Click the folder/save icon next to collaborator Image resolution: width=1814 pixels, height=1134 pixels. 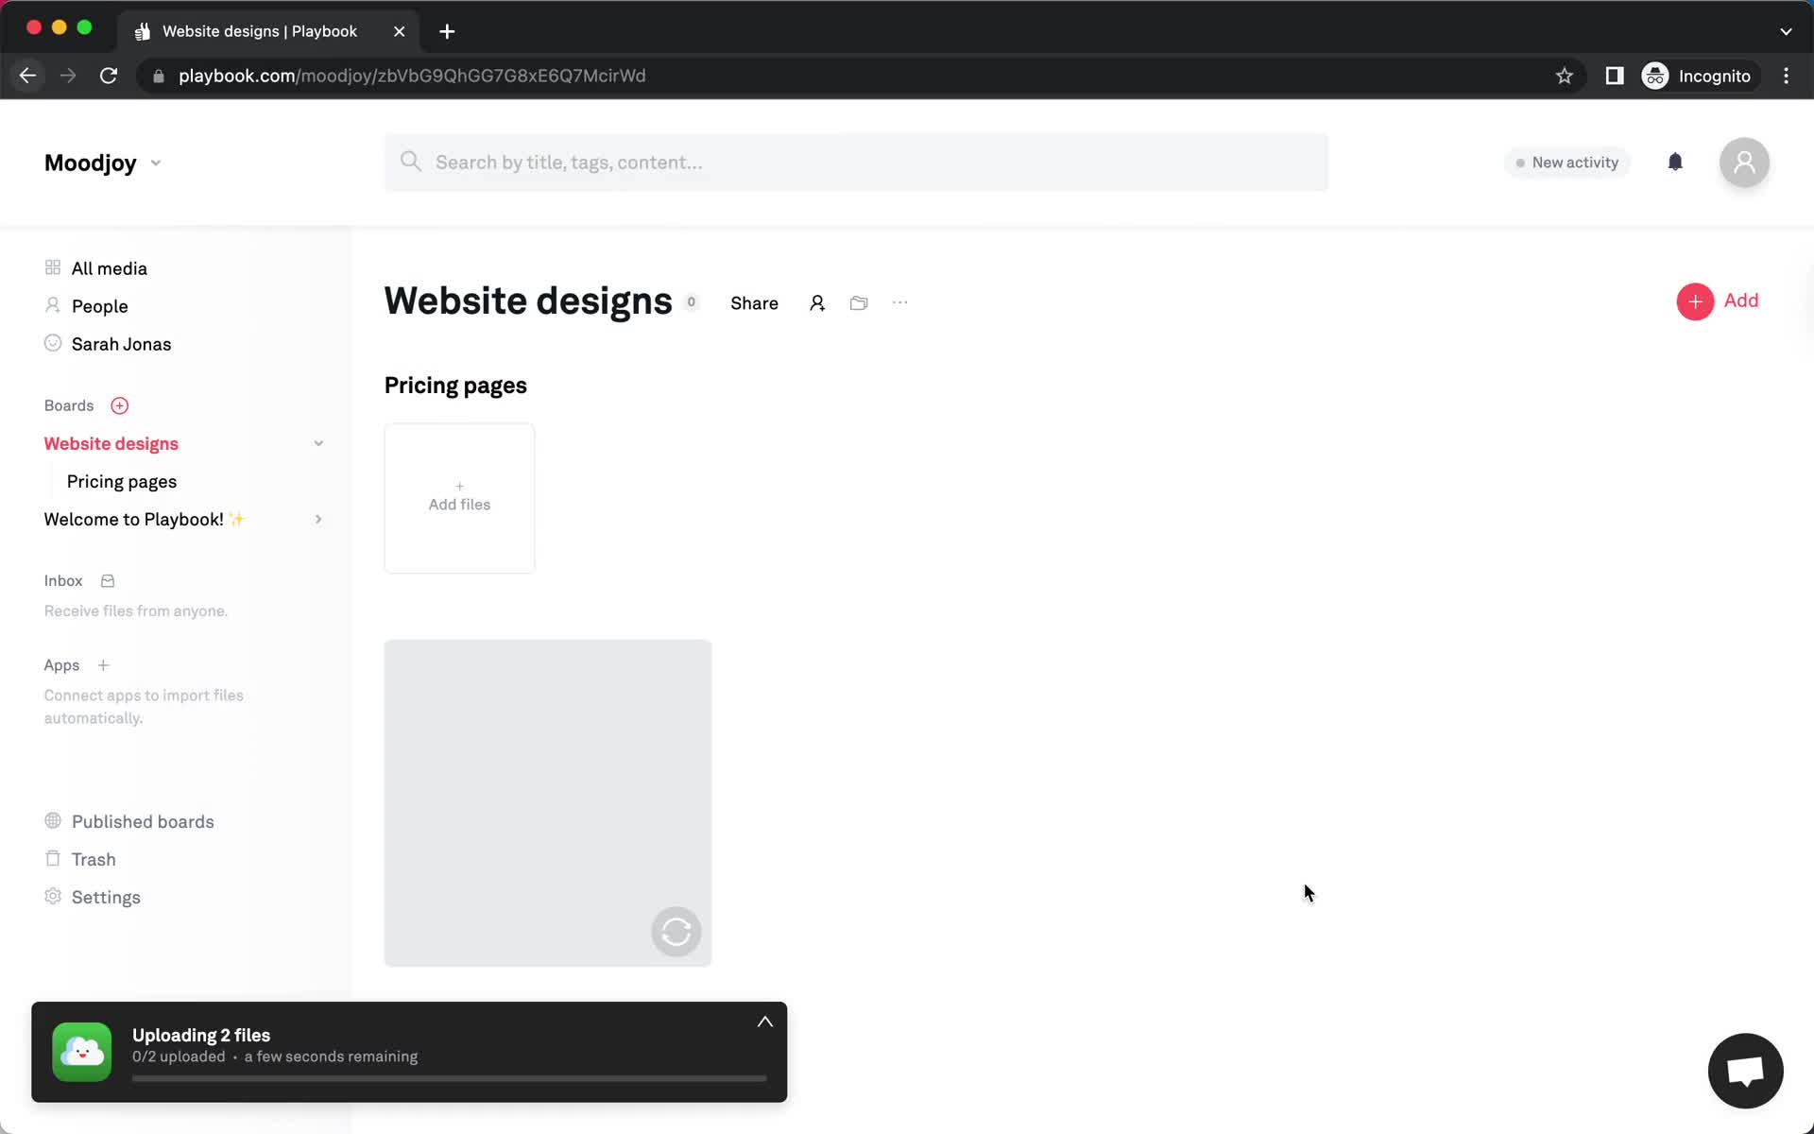[x=858, y=301]
